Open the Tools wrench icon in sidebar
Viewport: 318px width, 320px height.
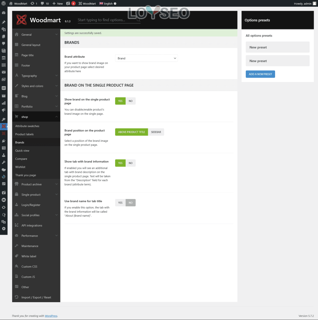(4, 162)
